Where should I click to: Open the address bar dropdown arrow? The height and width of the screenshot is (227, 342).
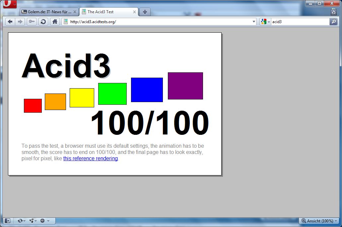coord(254,21)
